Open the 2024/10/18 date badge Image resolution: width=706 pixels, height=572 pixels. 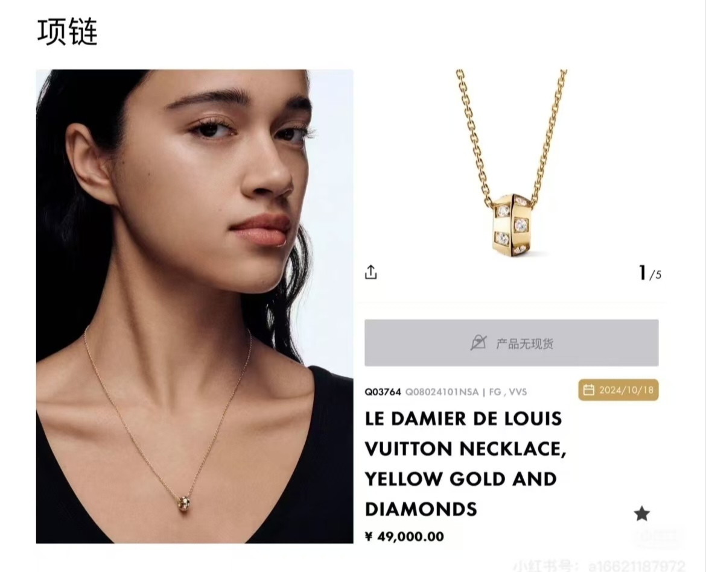(618, 390)
